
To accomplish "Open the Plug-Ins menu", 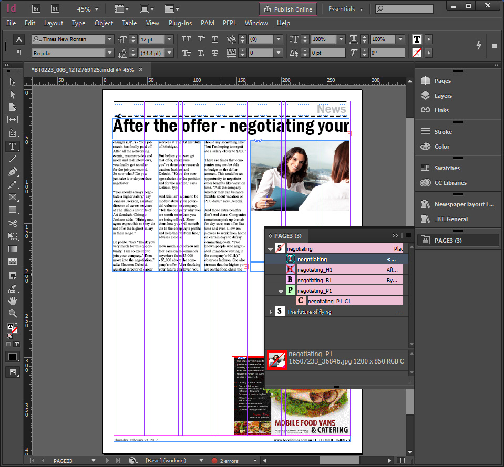I will pos(180,23).
